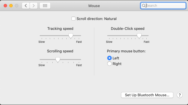Go back with the left chevron button

[26, 6]
